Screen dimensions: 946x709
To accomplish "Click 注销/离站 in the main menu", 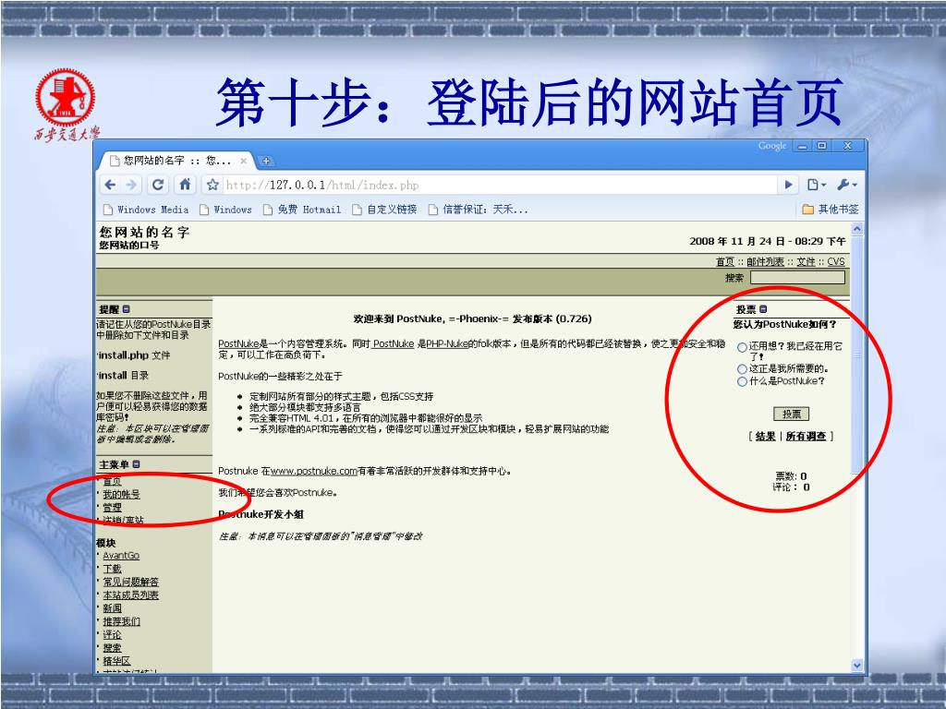I will [x=123, y=521].
